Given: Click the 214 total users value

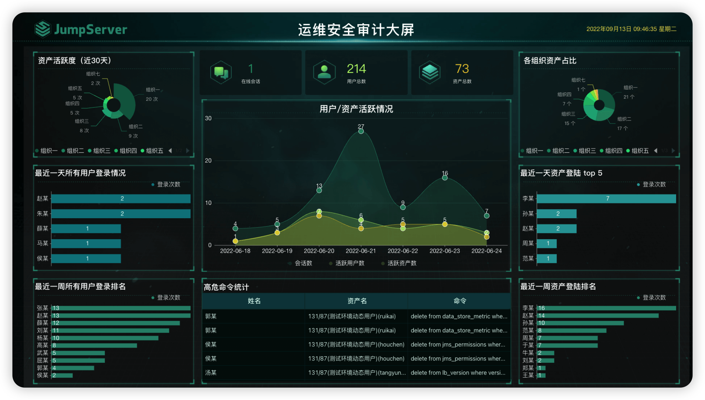Looking at the screenshot, I should [x=356, y=69].
